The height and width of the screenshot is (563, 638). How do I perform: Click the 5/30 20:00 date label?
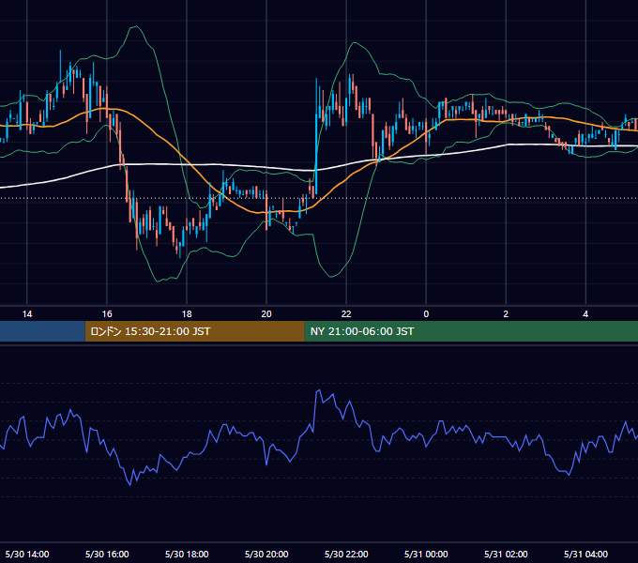pos(266,554)
